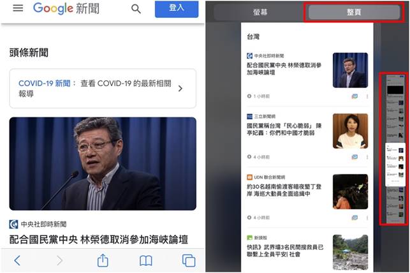Tap 4 小時前 timestamp under 三立新聞網 article
The width and height of the screenshot is (410, 273).
tap(261, 157)
